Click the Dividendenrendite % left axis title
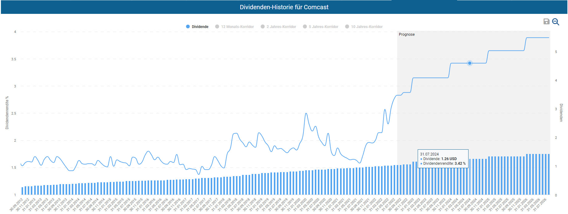 coord(7,113)
